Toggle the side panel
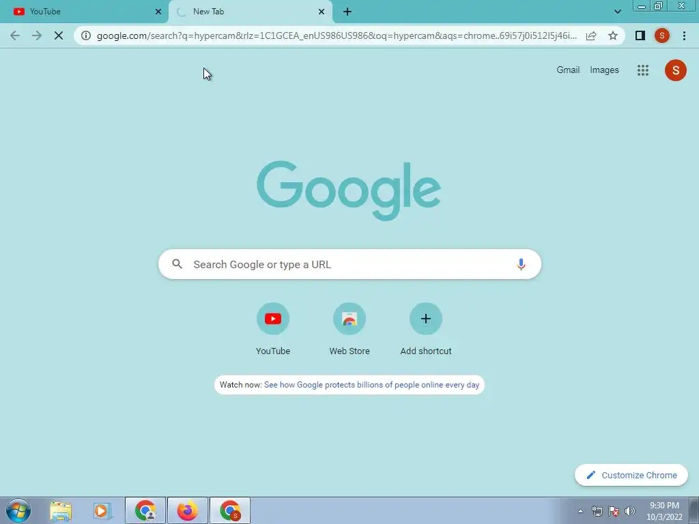Viewport: 699px width, 524px height. [x=640, y=35]
